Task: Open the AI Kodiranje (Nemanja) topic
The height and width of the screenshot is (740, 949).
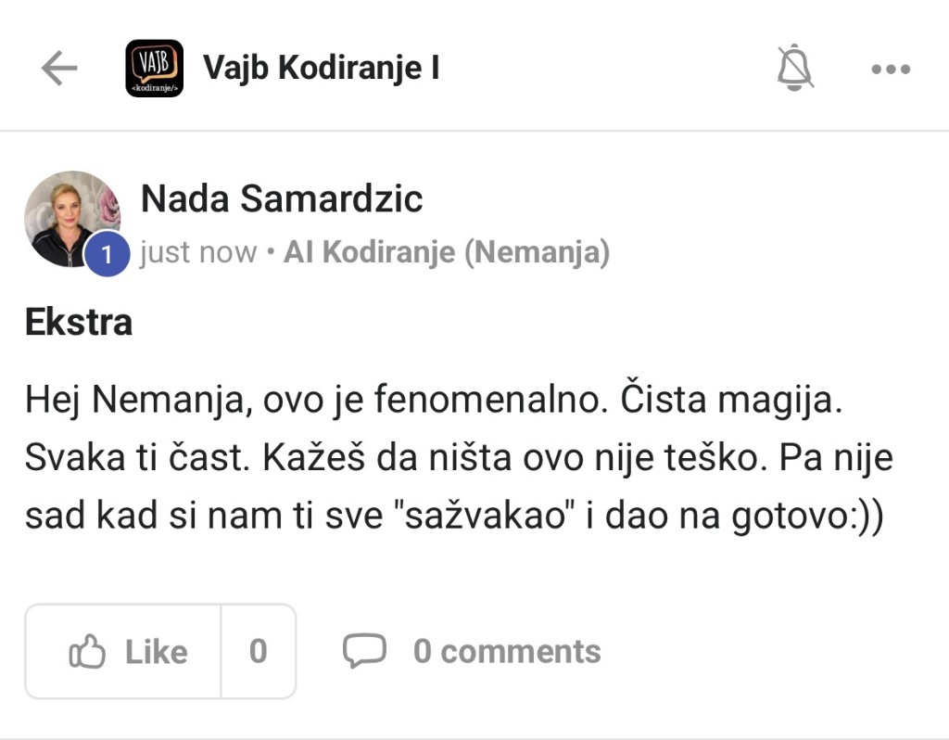Action: 449,250
